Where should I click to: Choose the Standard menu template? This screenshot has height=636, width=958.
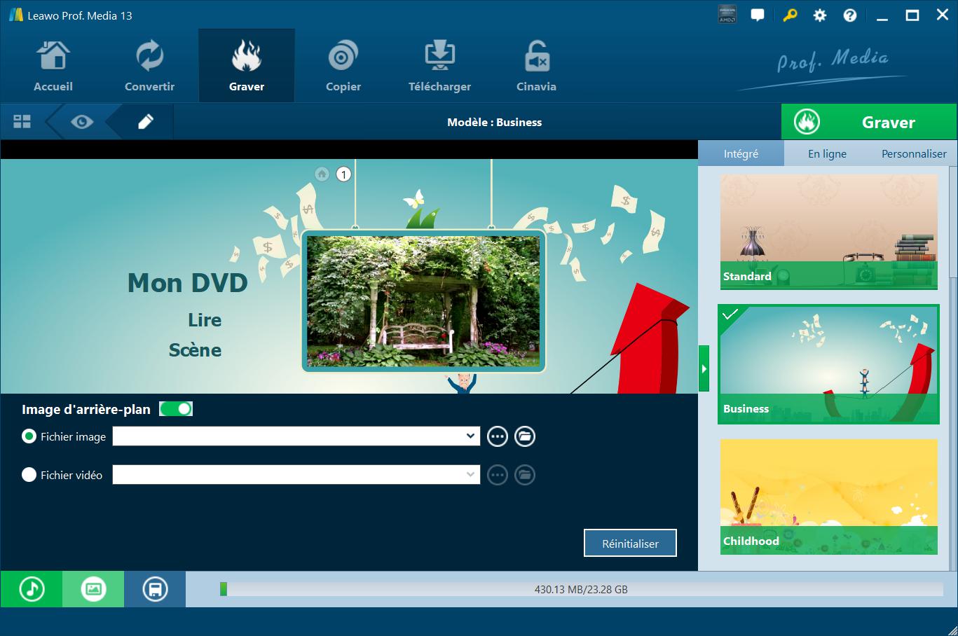tap(828, 231)
